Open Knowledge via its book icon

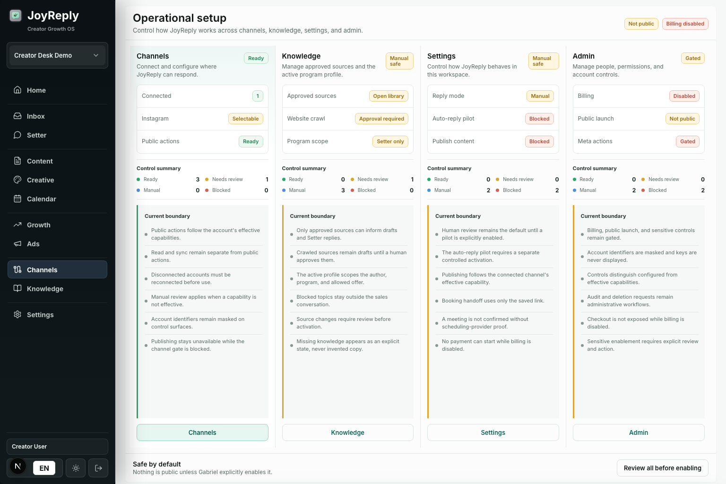tap(17, 288)
